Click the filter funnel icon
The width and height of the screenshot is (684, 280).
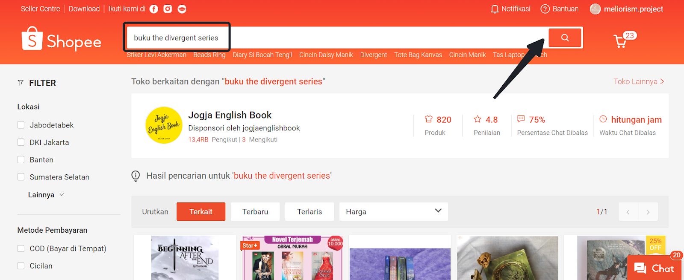tap(21, 83)
